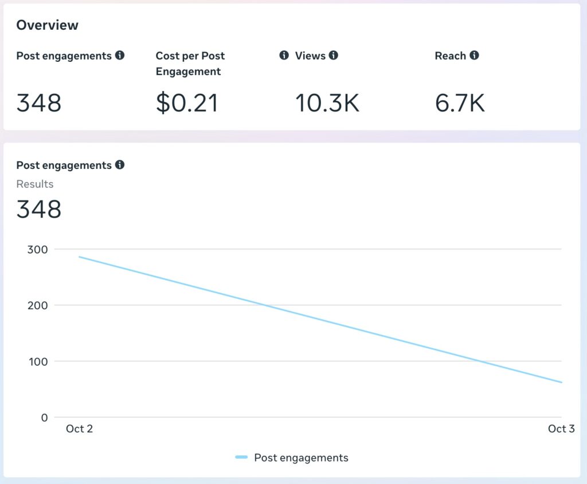The width and height of the screenshot is (587, 484).
Task: Click info icon beside Overview Post engagements label
Action: 119,56
